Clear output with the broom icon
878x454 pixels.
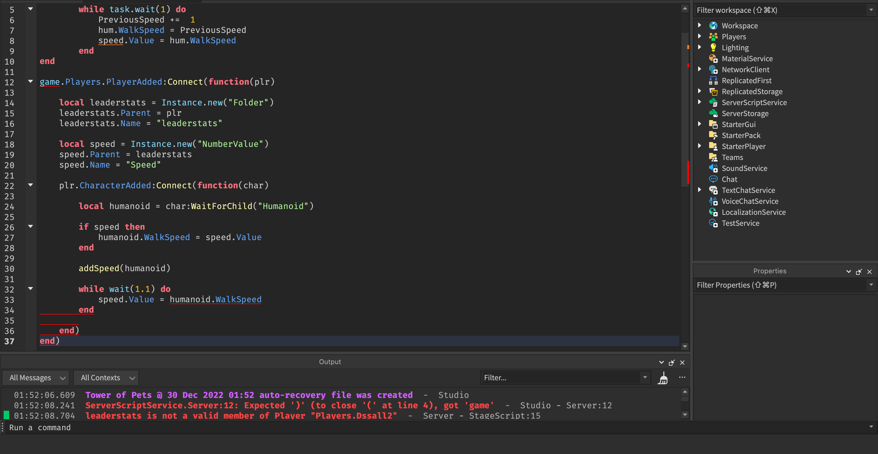(x=663, y=378)
